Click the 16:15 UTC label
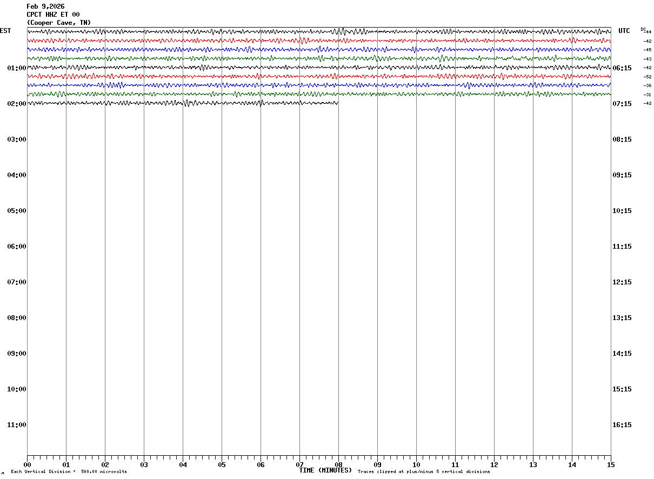 click(622, 425)
